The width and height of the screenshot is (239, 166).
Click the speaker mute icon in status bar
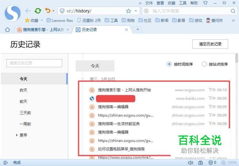(x=191, y=163)
